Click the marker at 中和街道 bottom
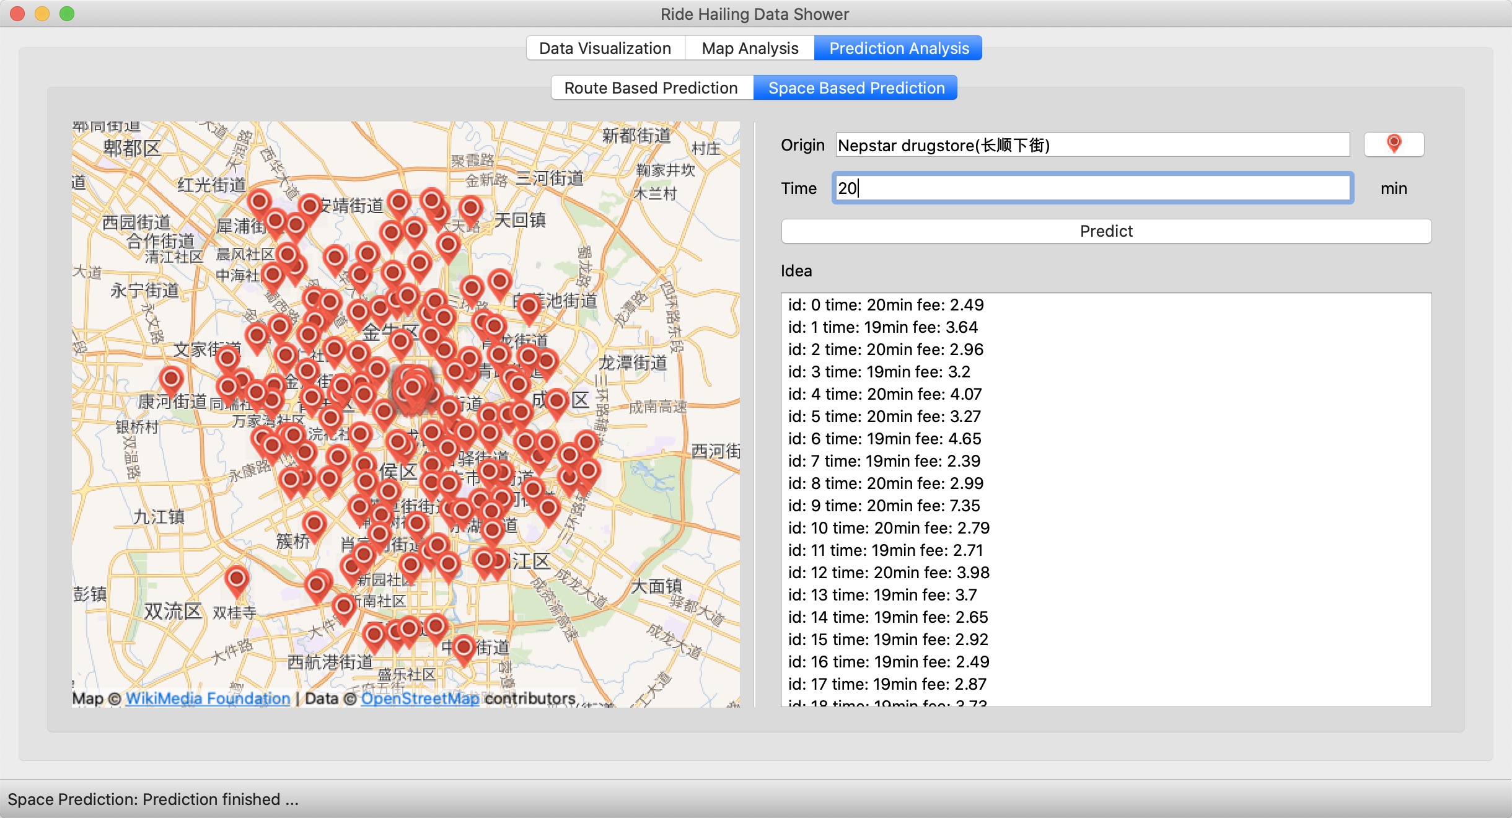1512x818 pixels. (464, 648)
